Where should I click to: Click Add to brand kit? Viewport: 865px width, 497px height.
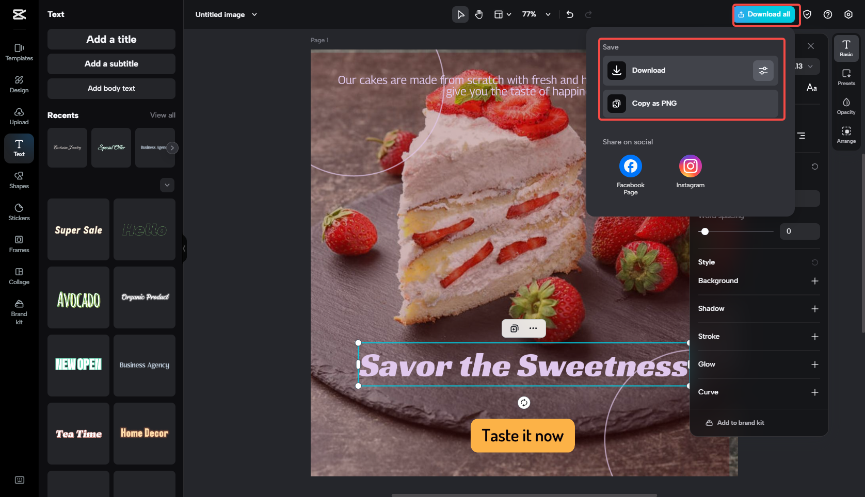coord(735,423)
